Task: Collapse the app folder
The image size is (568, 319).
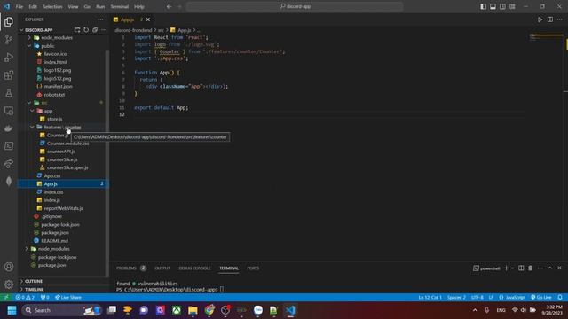Action: pyautogui.click(x=33, y=111)
